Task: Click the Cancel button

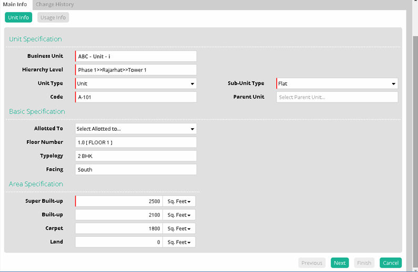Action: click(x=391, y=263)
